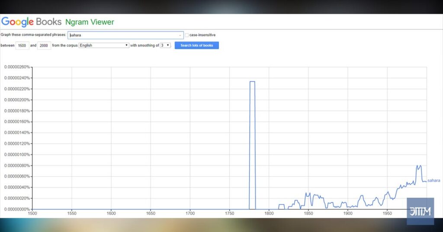Image resolution: width=443 pixels, height=232 pixels.
Task: Click the 1950 label on the x-axis
Action: click(387, 213)
